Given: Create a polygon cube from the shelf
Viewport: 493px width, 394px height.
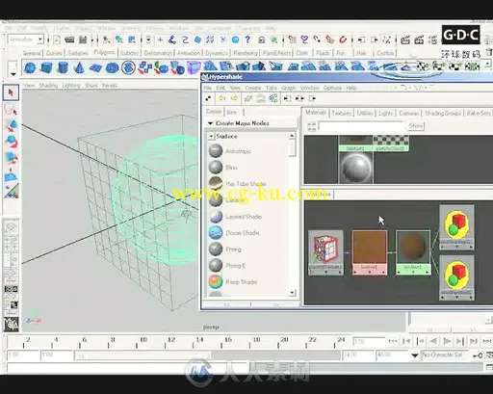Looking at the screenshot, I should click(46, 67).
